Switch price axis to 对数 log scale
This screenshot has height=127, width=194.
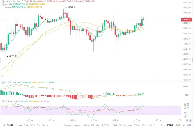(178, 125)
